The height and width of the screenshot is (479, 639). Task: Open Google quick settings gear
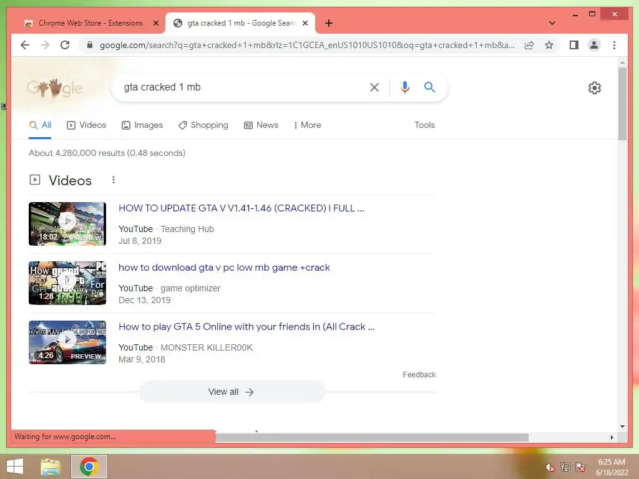(595, 87)
